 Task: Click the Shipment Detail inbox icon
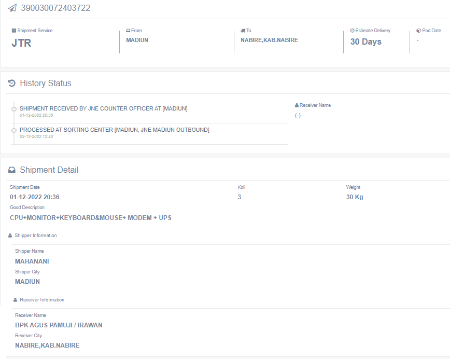(12, 170)
